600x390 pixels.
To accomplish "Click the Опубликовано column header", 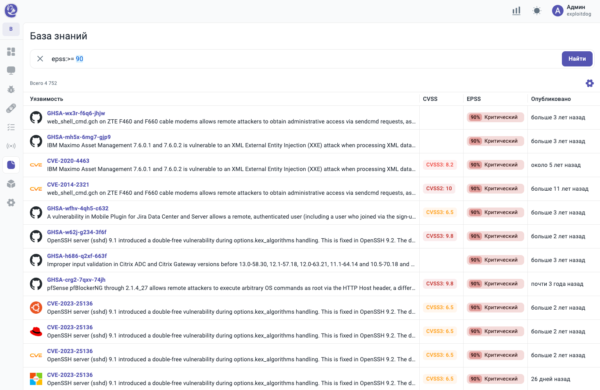I will (551, 99).
